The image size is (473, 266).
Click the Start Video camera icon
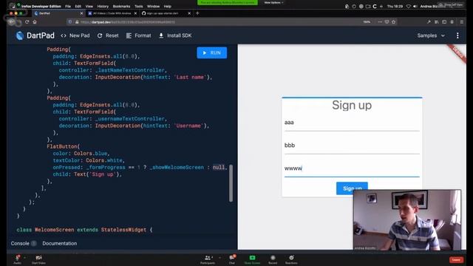(38, 259)
